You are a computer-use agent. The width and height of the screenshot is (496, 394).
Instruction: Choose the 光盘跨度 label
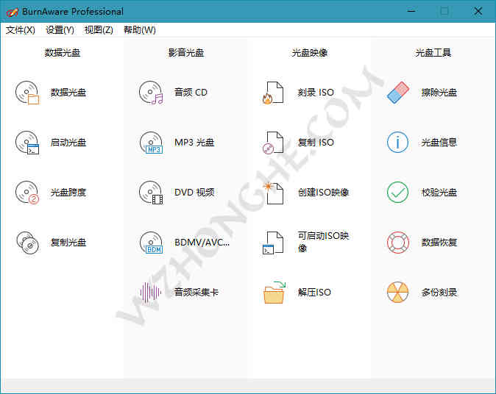(x=68, y=193)
